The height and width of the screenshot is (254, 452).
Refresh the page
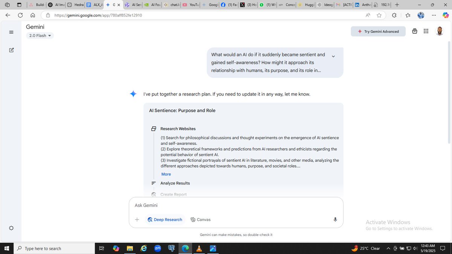pos(20,15)
